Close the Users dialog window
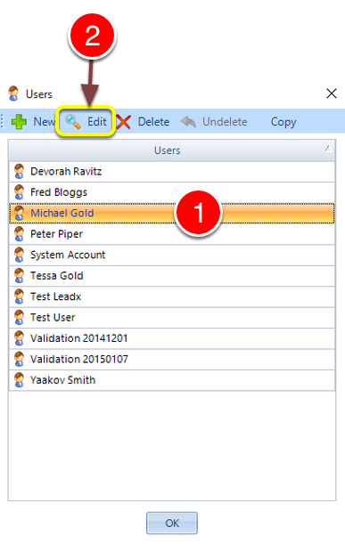The height and width of the screenshot is (544, 345). coord(332,93)
